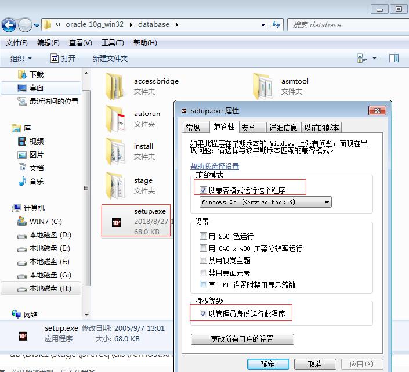Click the WIN7 (C:) drive icon
Image resolution: width=409 pixels, height=372 pixels.
(22, 221)
